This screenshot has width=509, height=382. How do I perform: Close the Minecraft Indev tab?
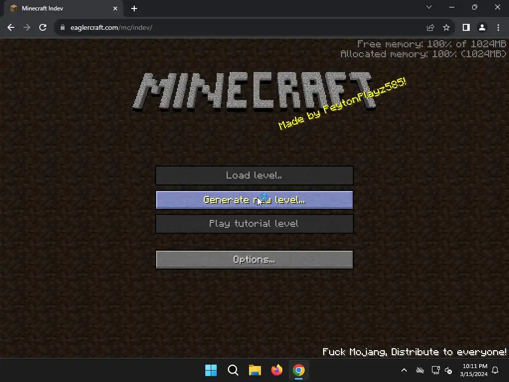(115, 8)
